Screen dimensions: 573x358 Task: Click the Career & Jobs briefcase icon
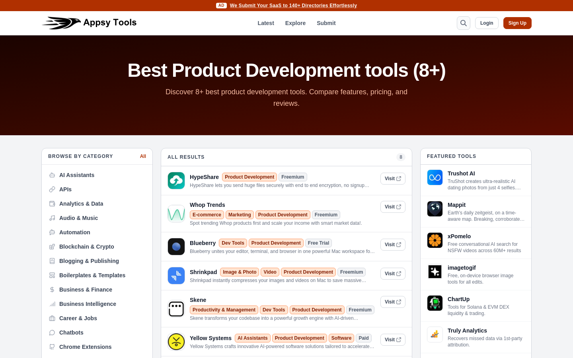coord(52,318)
